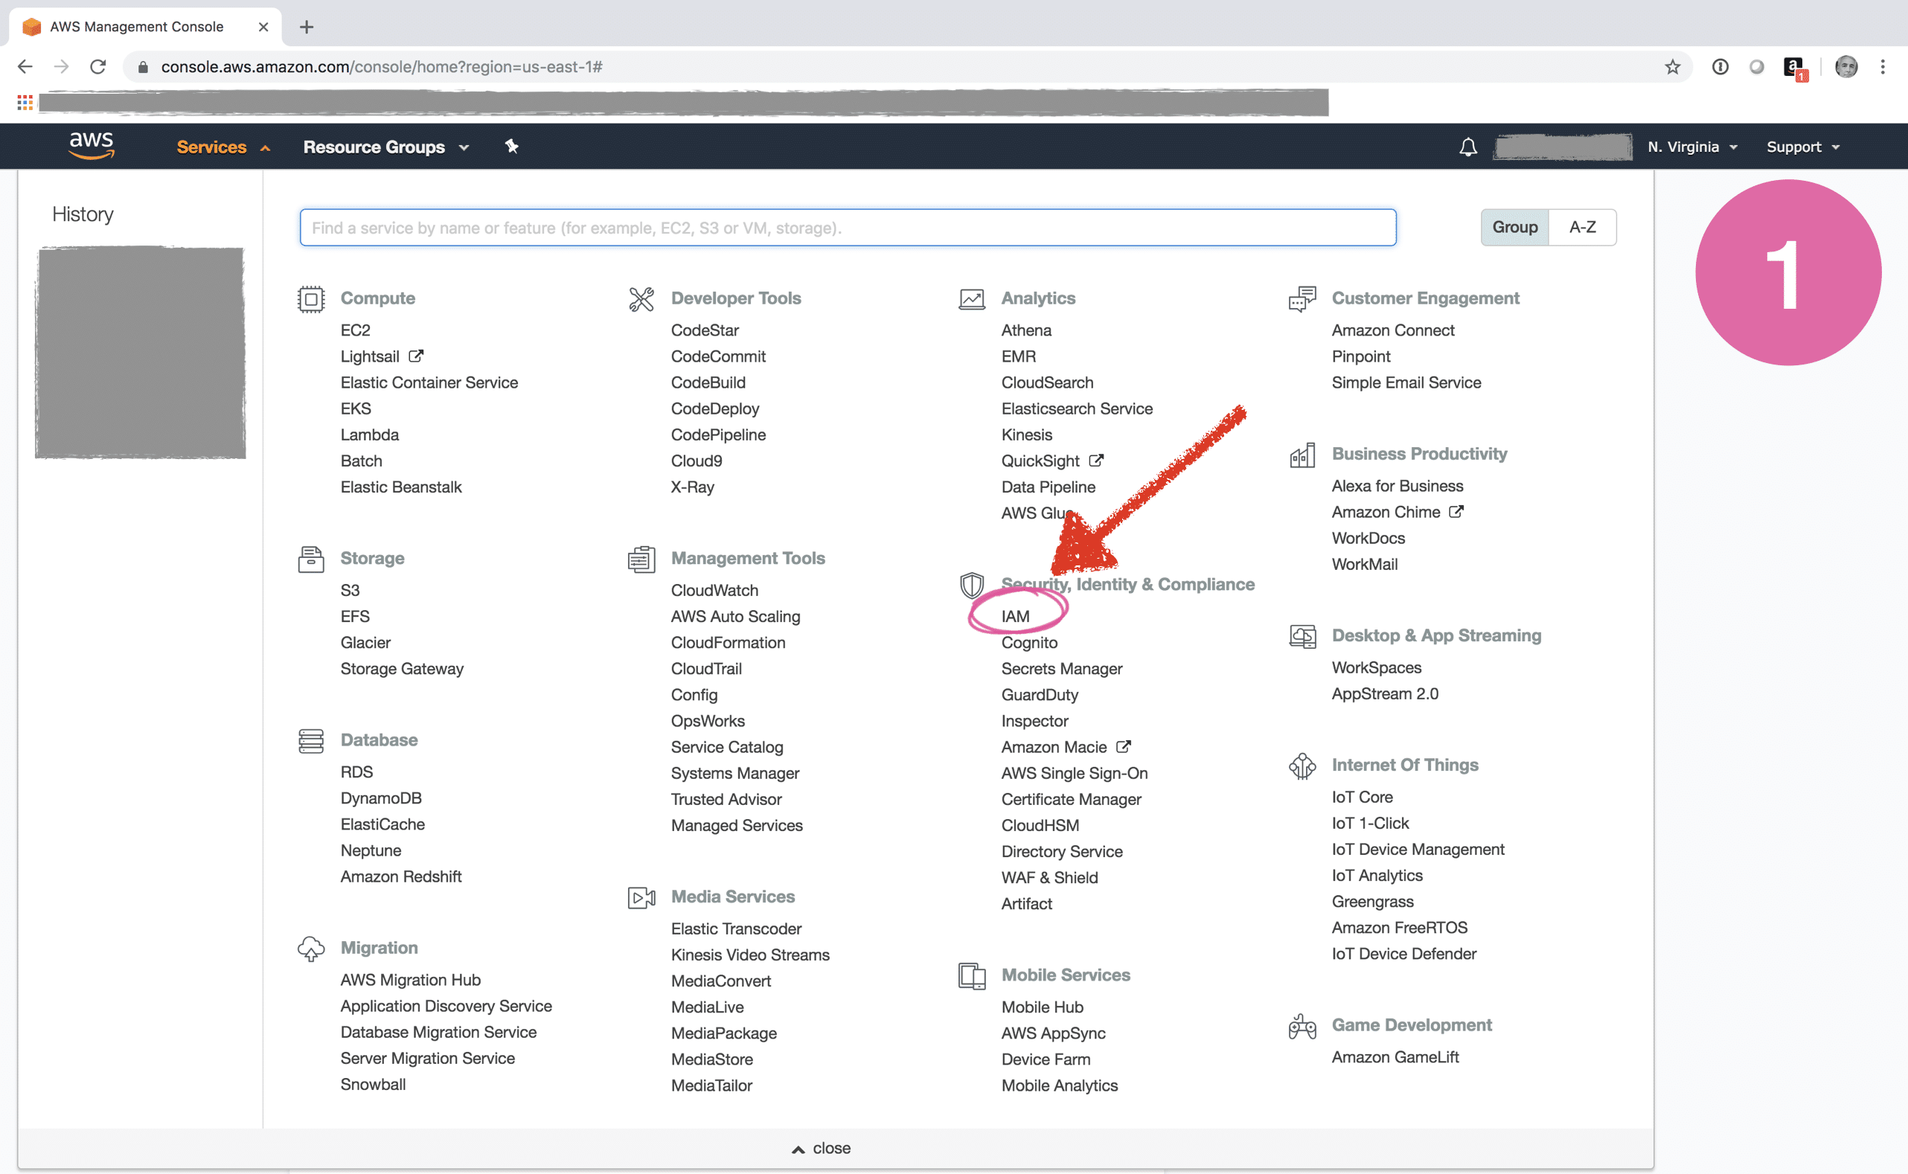The image size is (1908, 1174).
Task: Click the Storage category icon
Action: pos(310,559)
